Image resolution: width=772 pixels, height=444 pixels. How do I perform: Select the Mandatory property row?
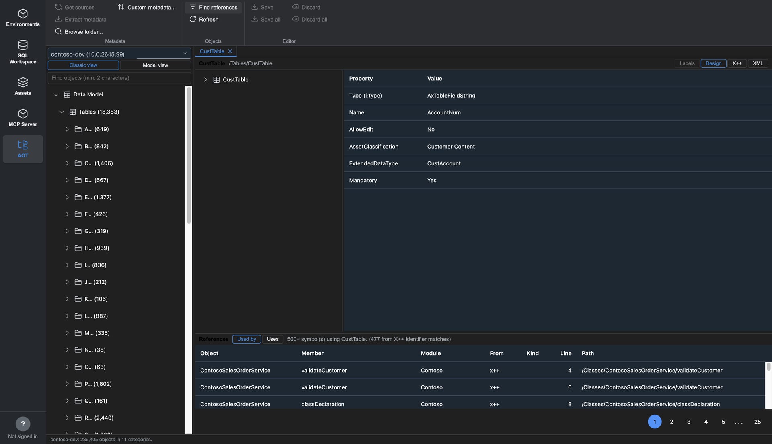point(558,180)
